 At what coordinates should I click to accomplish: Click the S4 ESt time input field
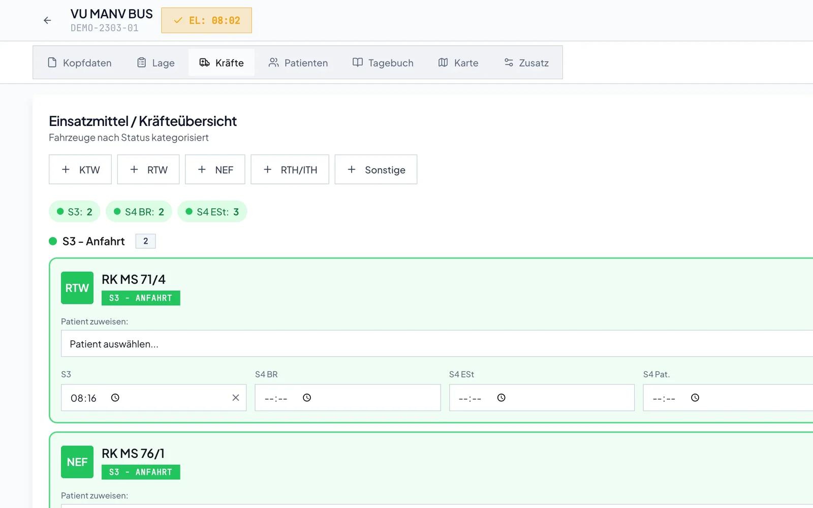click(542, 398)
